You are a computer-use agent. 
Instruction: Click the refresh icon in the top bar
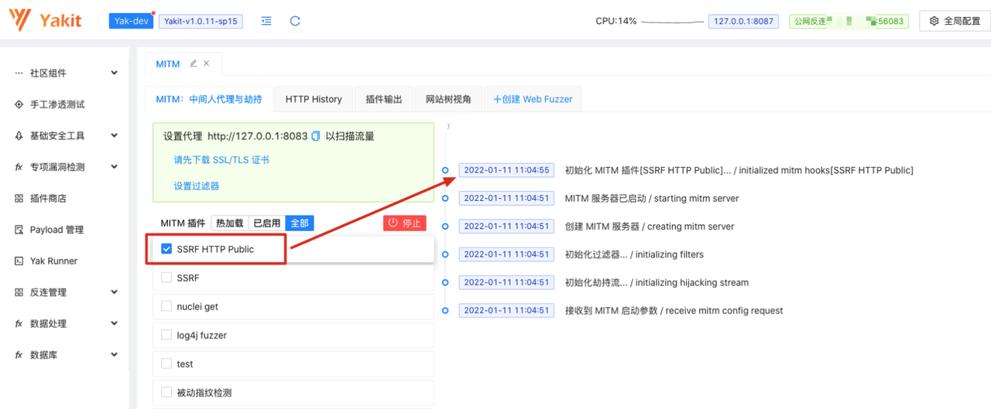tap(295, 22)
